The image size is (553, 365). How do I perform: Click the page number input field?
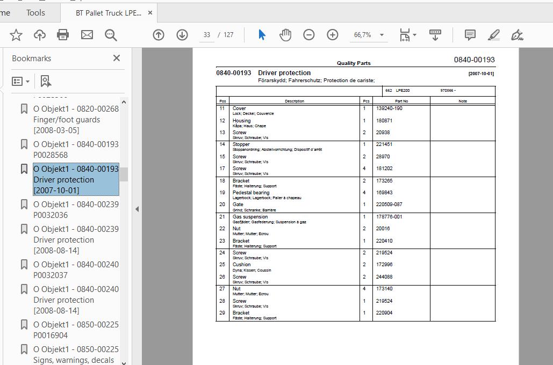[206, 35]
